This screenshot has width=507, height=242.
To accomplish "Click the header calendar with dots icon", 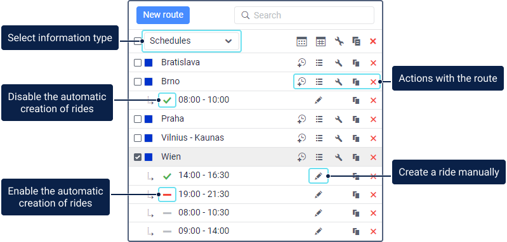I will [301, 42].
